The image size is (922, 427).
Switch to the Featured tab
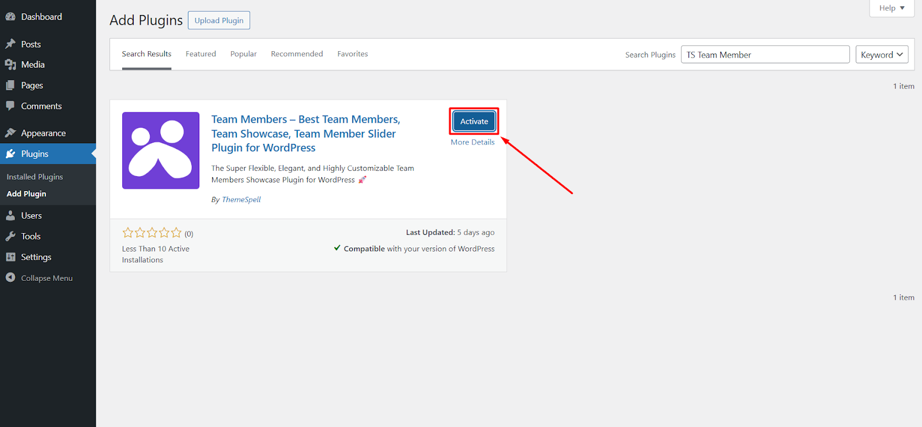point(201,54)
